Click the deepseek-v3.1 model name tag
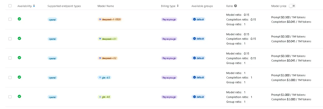 pyautogui.click(x=107, y=39)
